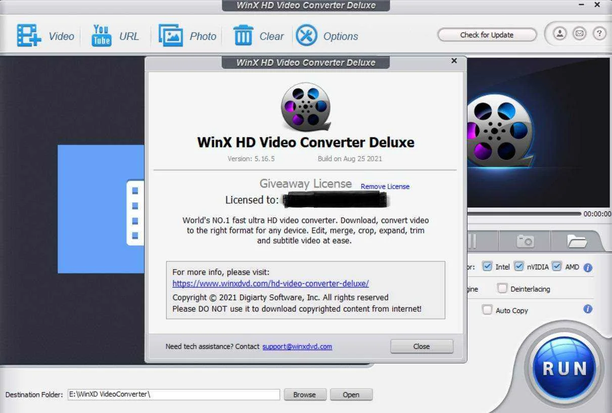The image size is (612, 413).
Task: Click the Version: 5.16.5 text
Action: click(x=251, y=159)
